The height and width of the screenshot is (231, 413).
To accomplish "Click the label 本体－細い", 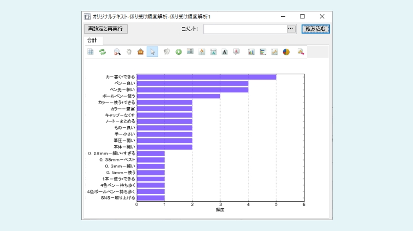I will (x=124, y=147).
